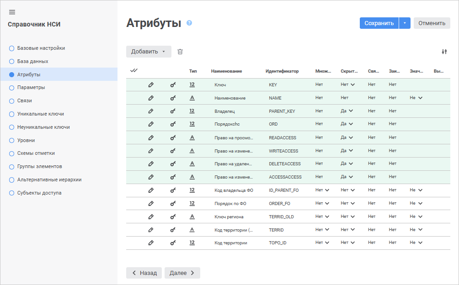Open table column settings icon

click(444, 52)
